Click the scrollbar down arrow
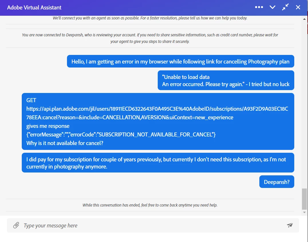 tap(304, 212)
